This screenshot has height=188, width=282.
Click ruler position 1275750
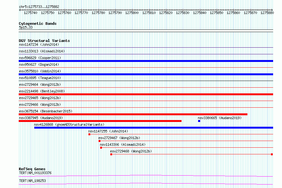coord(48,13)
